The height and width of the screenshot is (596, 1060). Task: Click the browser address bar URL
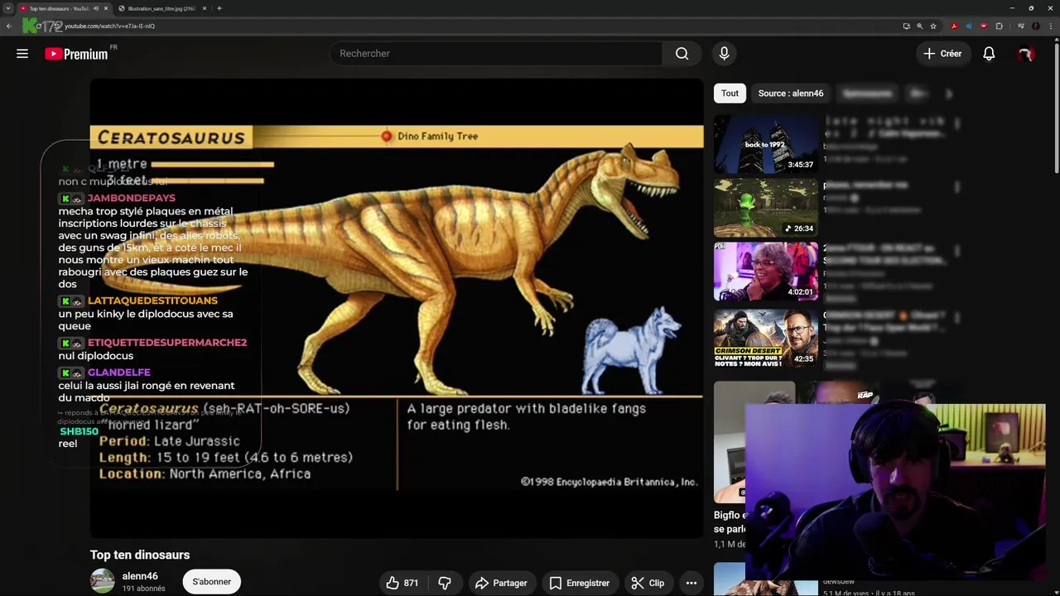[x=109, y=26]
